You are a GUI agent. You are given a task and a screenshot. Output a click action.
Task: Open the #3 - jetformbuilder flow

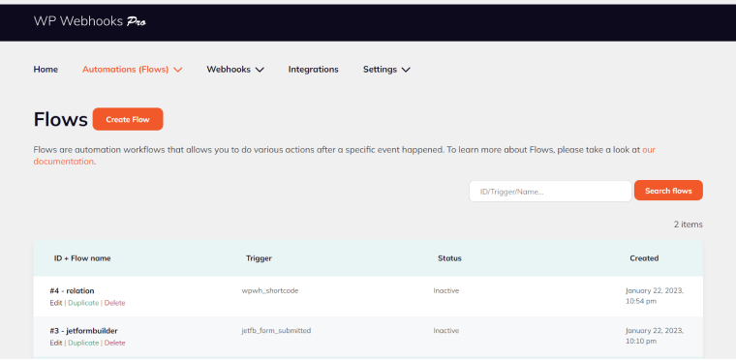click(x=83, y=331)
